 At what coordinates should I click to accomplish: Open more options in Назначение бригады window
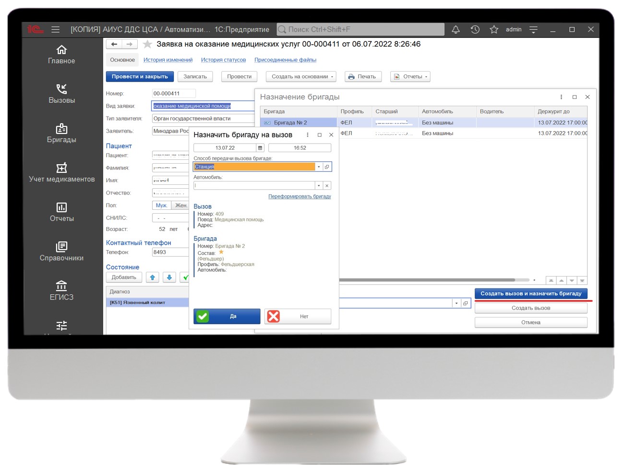point(561,97)
